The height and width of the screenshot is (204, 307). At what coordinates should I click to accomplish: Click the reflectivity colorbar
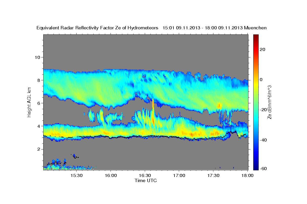coord(256,102)
